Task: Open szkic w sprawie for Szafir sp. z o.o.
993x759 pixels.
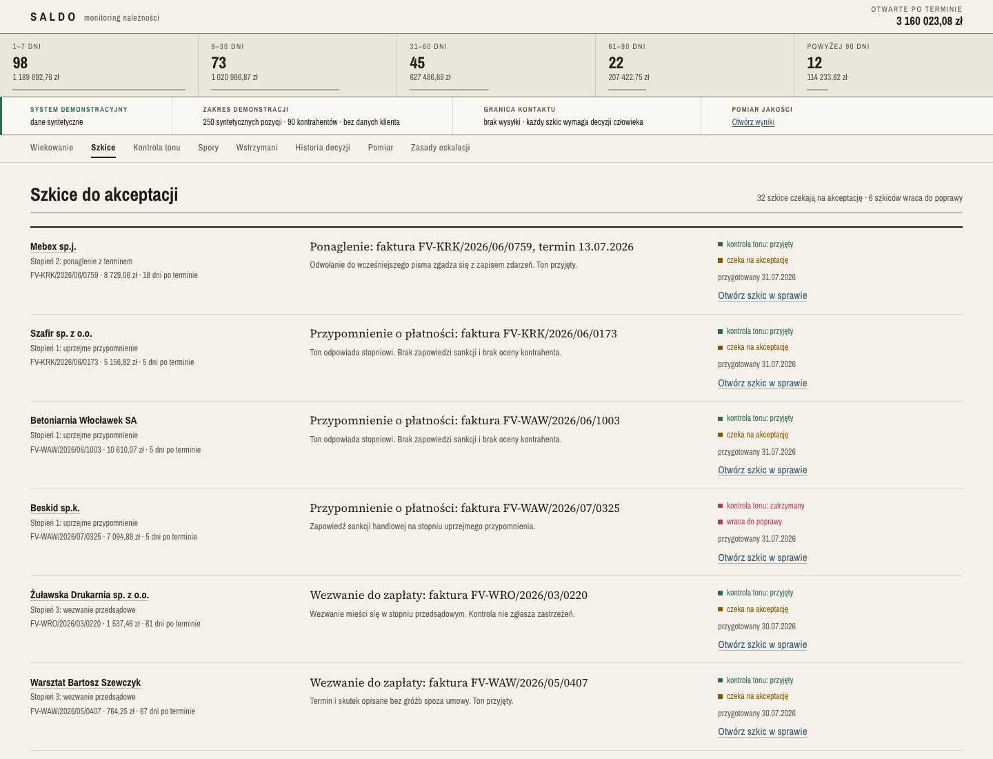Action: pos(763,383)
